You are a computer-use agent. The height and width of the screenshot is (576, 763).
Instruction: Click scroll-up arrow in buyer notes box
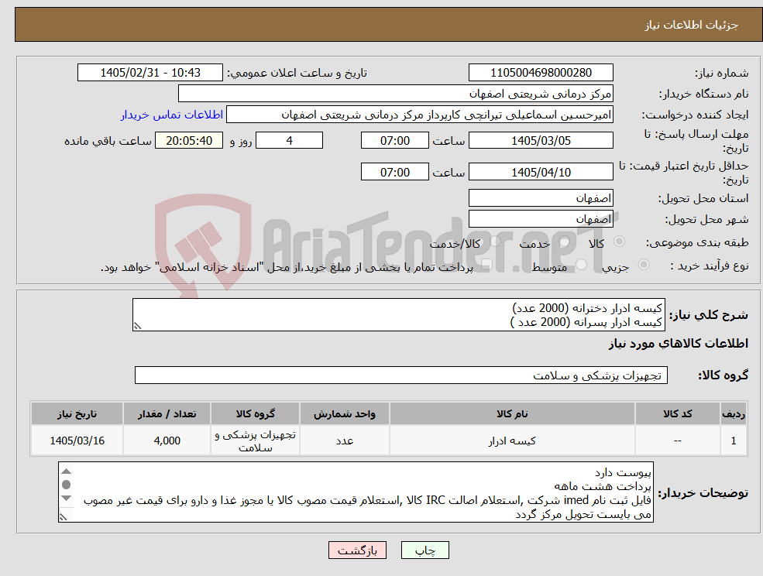(67, 471)
